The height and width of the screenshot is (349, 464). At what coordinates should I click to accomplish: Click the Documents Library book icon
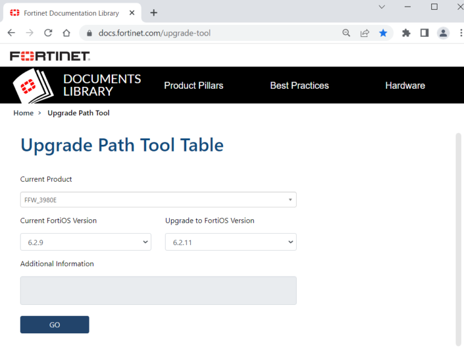pos(33,86)
